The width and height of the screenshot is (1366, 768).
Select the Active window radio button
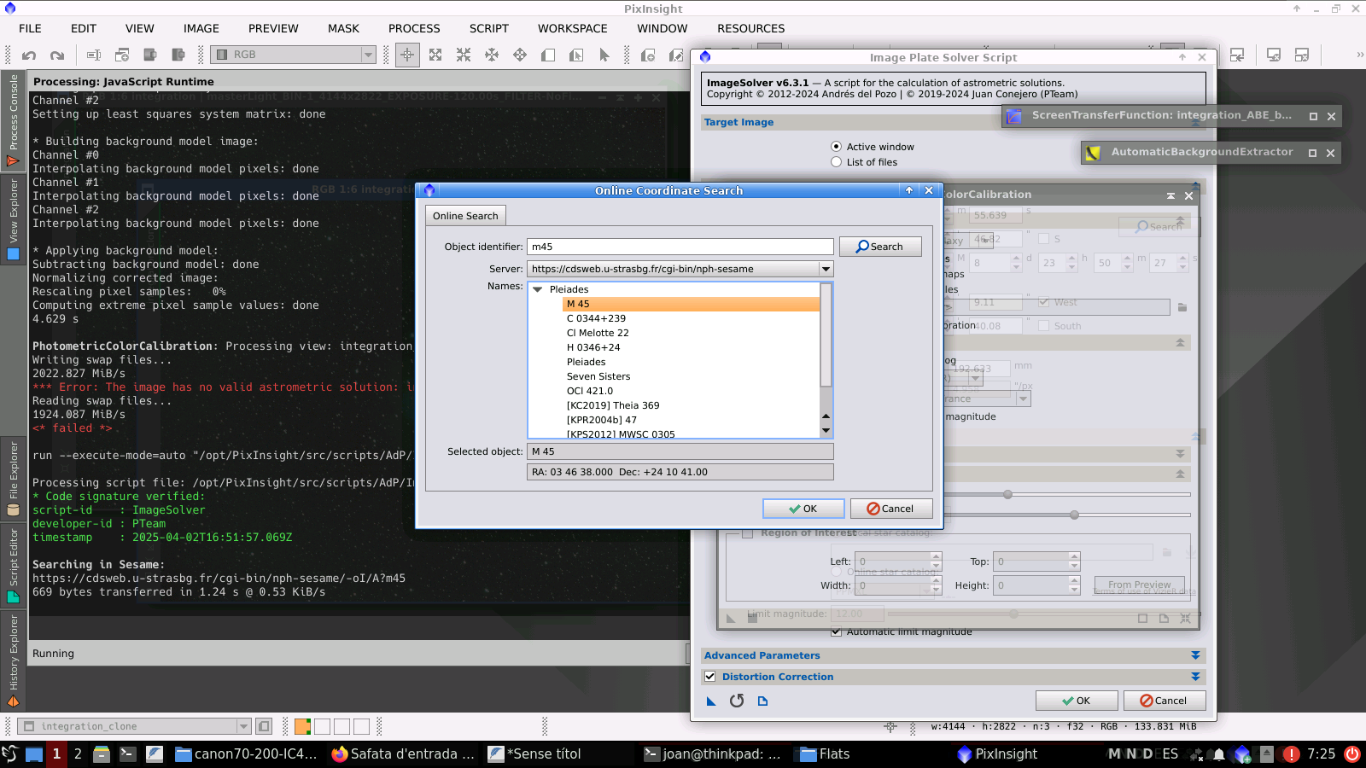coord(837,147)
